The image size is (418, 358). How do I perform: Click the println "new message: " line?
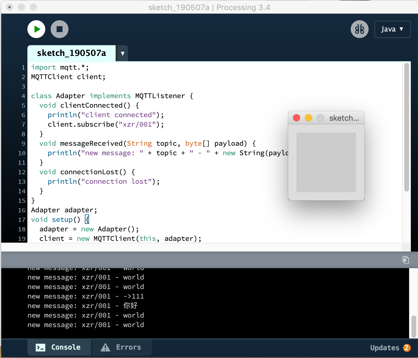(168, 153)
